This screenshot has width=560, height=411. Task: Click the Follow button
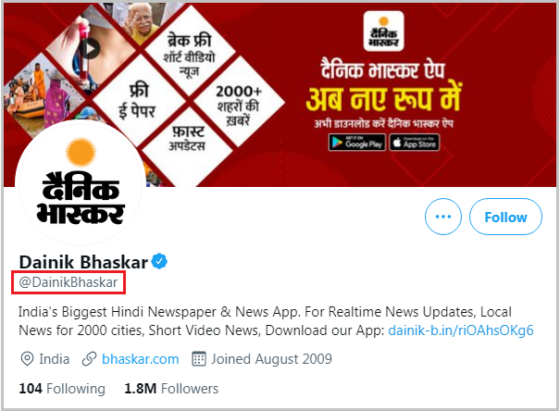pyautogui.click(x=505, y=217)
